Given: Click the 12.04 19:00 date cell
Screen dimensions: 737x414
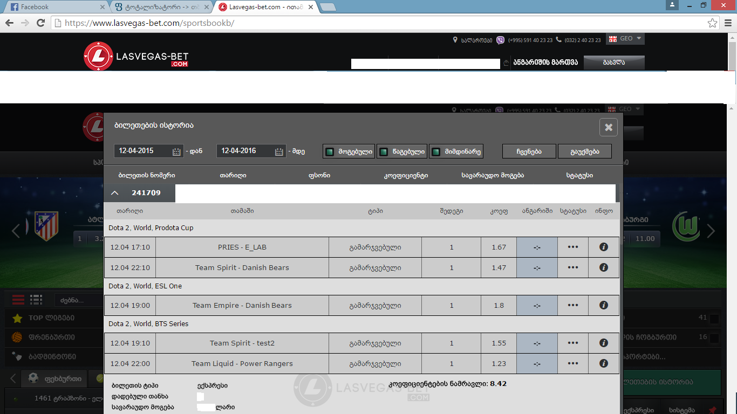Looking at the screenshot, I should [130, 305].
